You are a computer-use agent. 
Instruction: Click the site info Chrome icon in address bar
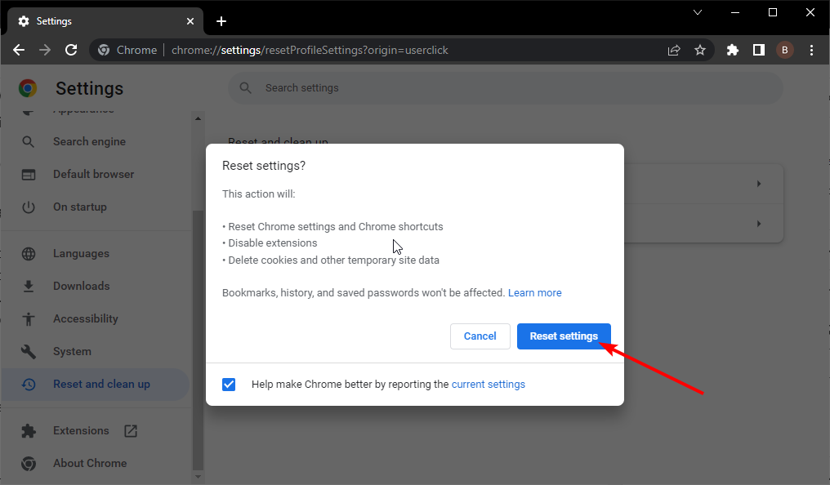point(104,51)
